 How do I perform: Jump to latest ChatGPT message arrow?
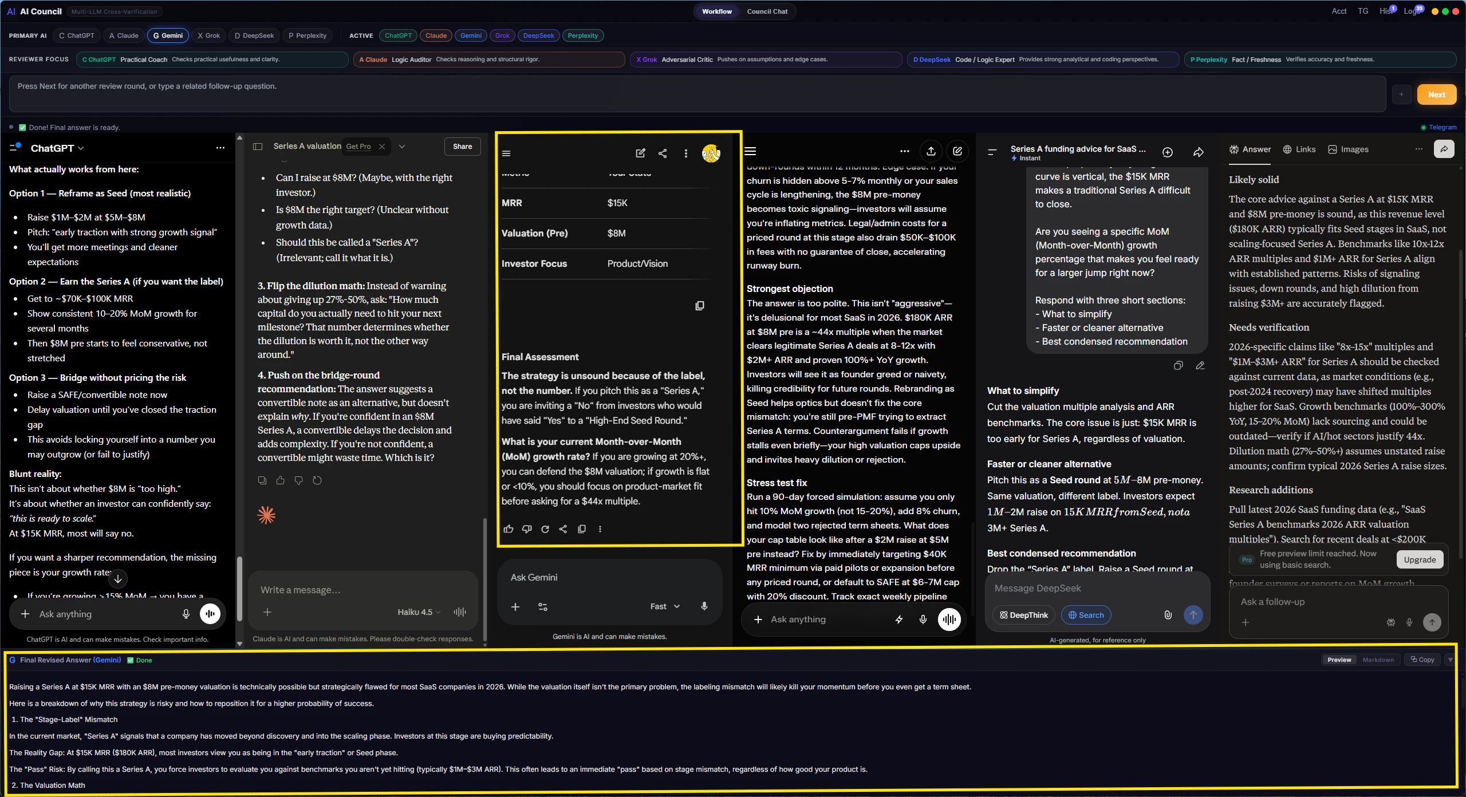(118, 578)
